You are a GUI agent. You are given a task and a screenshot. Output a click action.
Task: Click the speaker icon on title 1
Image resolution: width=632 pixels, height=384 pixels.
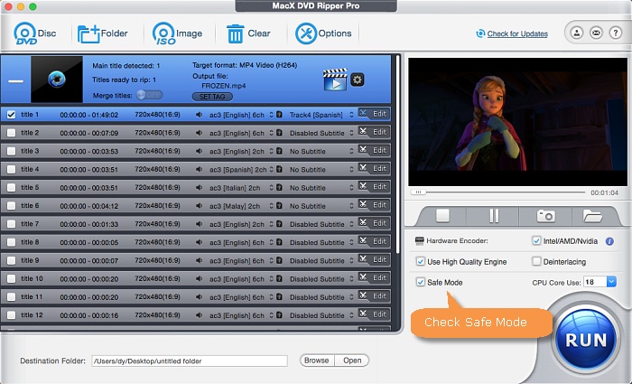[200, 115]
